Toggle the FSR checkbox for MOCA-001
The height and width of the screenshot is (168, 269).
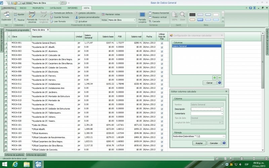tap(162, 43)
